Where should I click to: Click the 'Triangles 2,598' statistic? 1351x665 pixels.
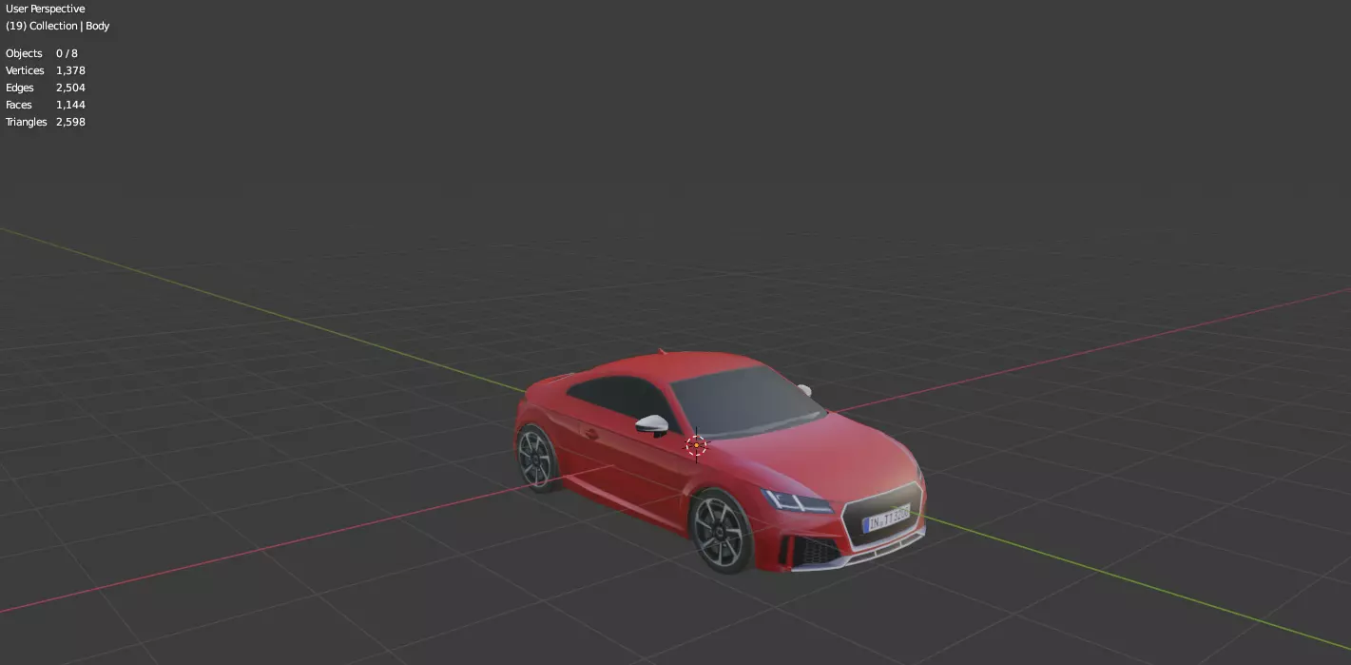point(46,122)
